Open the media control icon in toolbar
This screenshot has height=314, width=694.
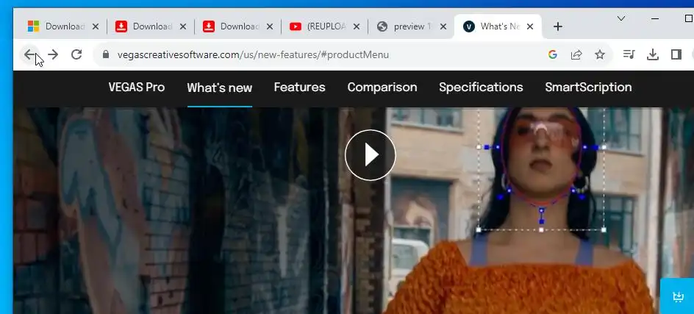(629, 54)
